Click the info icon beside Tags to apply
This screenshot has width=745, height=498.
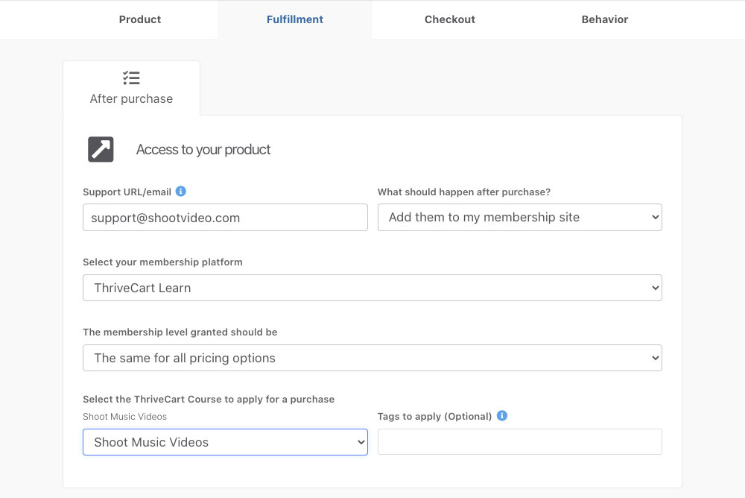pyautogui.click(x=501, y=416)
